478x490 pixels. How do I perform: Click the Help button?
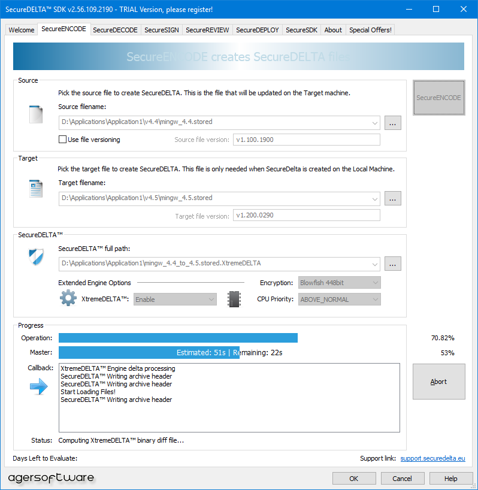pos(451,479)
